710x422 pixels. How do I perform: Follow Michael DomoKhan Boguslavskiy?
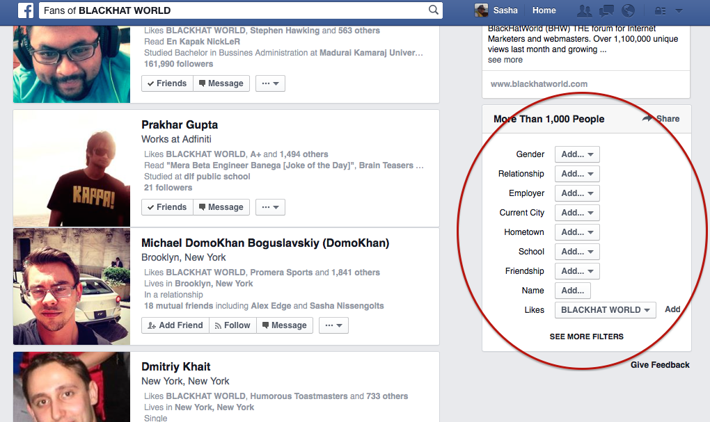tap(232, 325)
